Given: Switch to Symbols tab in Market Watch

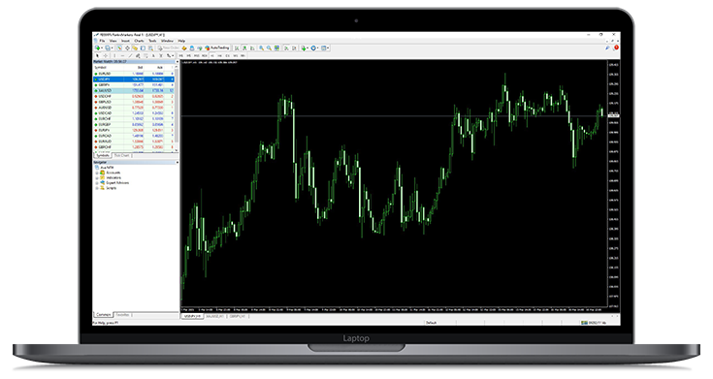Looking at the screenshot, I should (102, 155).
